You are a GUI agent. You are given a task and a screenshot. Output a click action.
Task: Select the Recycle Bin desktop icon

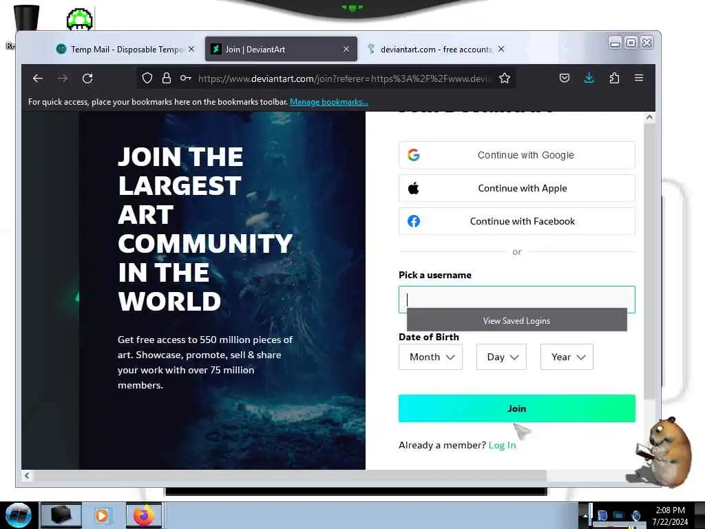[x=25, y=19]
